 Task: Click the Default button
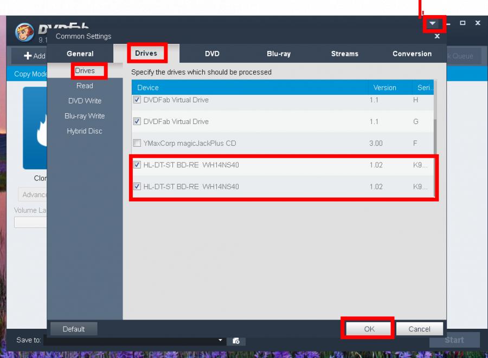(74, 329)
